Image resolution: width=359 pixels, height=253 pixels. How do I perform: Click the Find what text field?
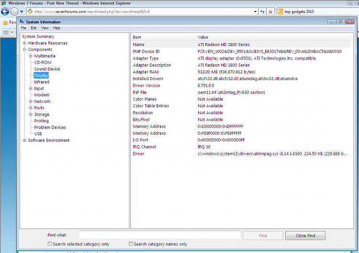tap(160, 235)
